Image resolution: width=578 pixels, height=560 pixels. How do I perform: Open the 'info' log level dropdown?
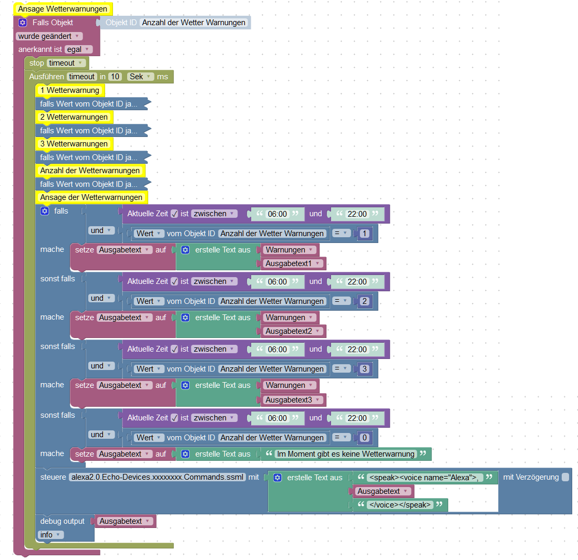click(x=50, y=535)
